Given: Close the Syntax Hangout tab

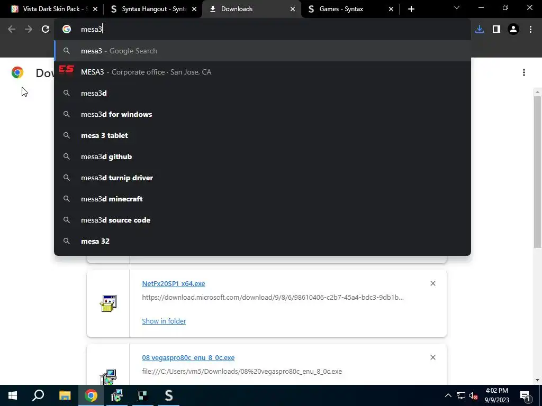Looking at the screenshot, I should click(194, 9).
